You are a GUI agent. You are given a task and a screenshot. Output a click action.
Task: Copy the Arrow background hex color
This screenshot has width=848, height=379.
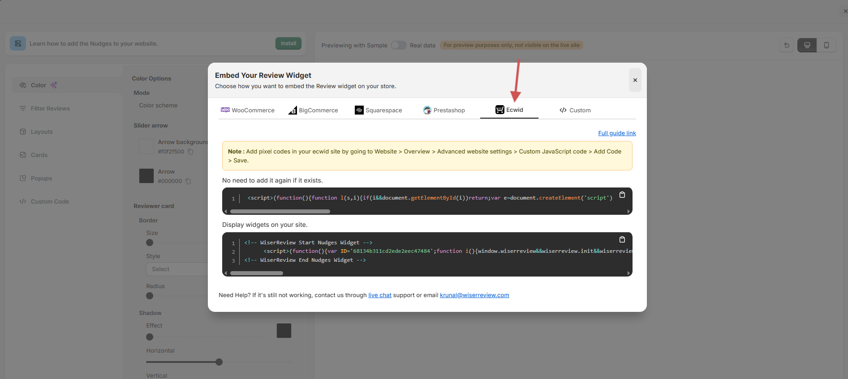[190, 152]
